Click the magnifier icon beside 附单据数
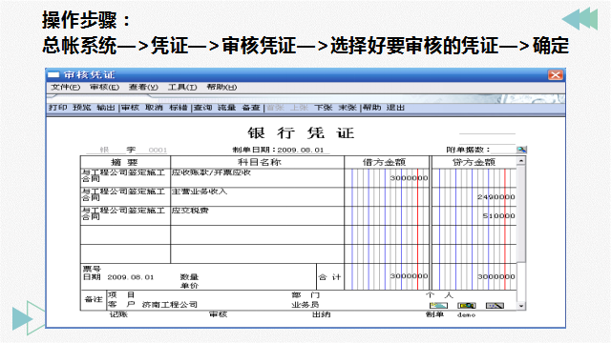 point(521,150)
